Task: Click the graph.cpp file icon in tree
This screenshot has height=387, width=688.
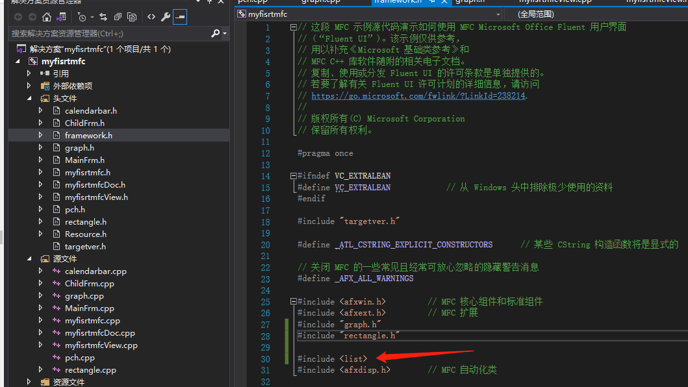Action: point(57,295)
